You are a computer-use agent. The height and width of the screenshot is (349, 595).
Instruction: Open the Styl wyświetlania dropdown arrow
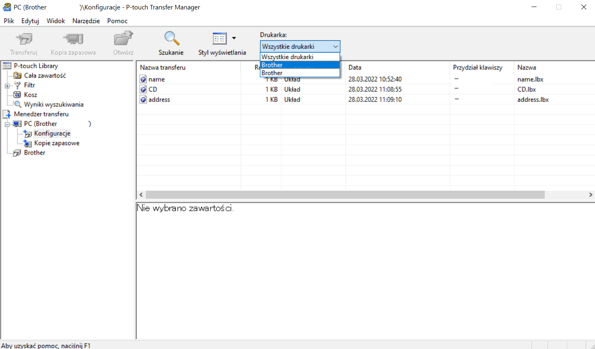pos(234,38)
